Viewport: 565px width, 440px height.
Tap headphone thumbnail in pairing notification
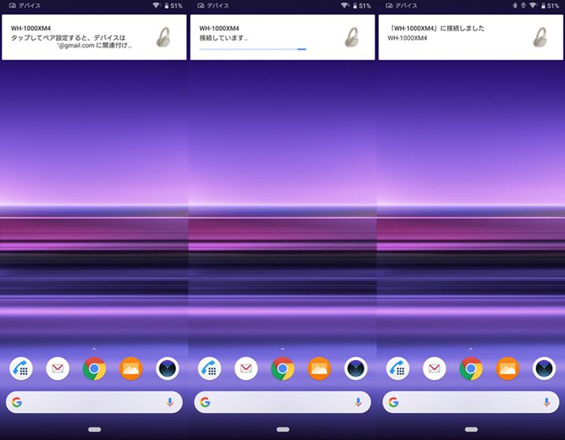tap(166, 36)
